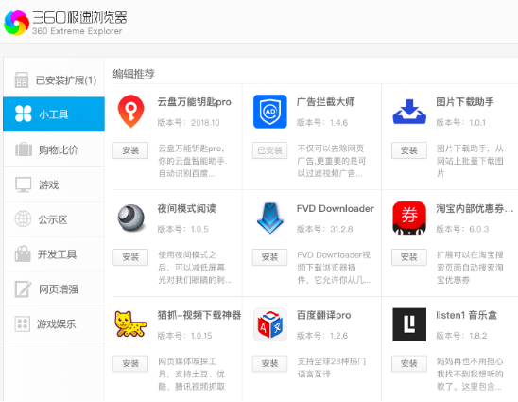Click version text 2018.10
Image resolution: width=518 pixels, height=402 pixels.
(205, 123)
